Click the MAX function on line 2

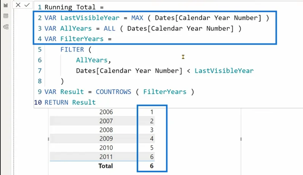click(x=137, y=18)
